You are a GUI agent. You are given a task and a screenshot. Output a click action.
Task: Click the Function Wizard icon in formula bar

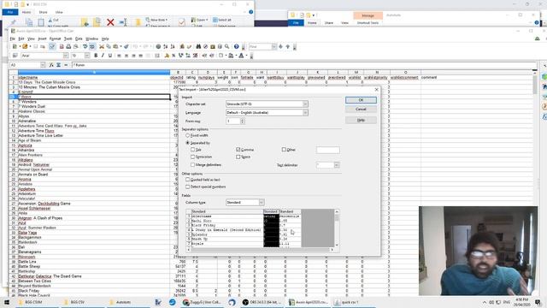pyautogui.click(x=51, y=65)
